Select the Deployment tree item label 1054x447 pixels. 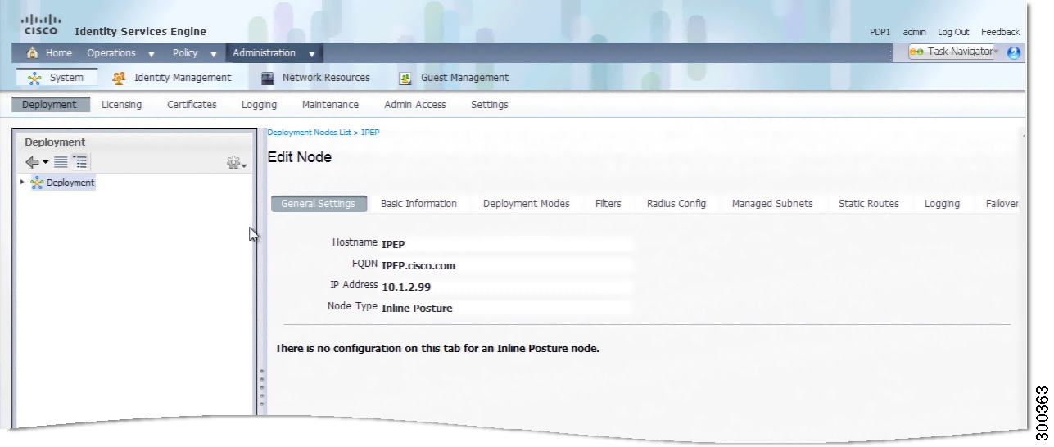(70, 183)
